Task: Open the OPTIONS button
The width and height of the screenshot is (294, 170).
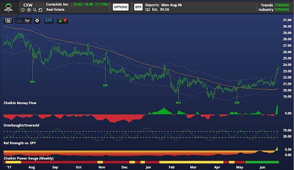Action: click(x=121, y=7)
